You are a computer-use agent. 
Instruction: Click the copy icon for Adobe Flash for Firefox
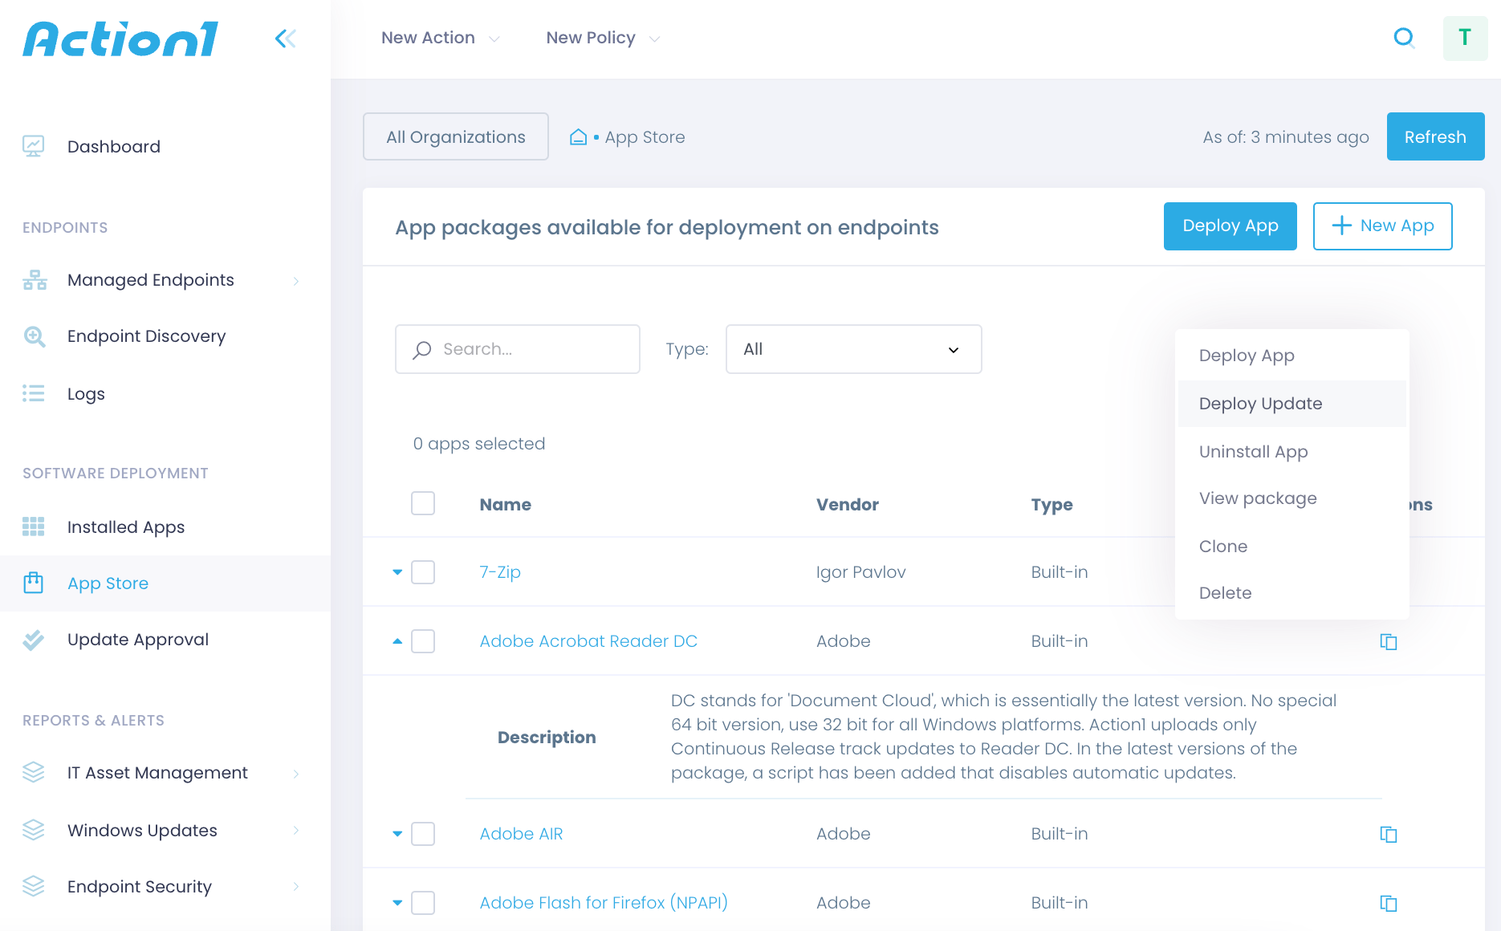tap(1389, 903)
